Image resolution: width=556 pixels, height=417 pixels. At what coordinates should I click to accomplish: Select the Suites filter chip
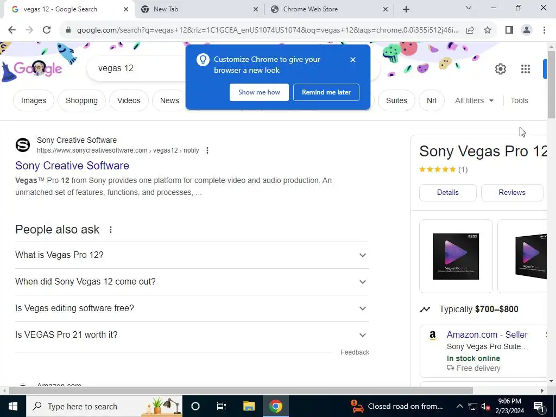396,100
